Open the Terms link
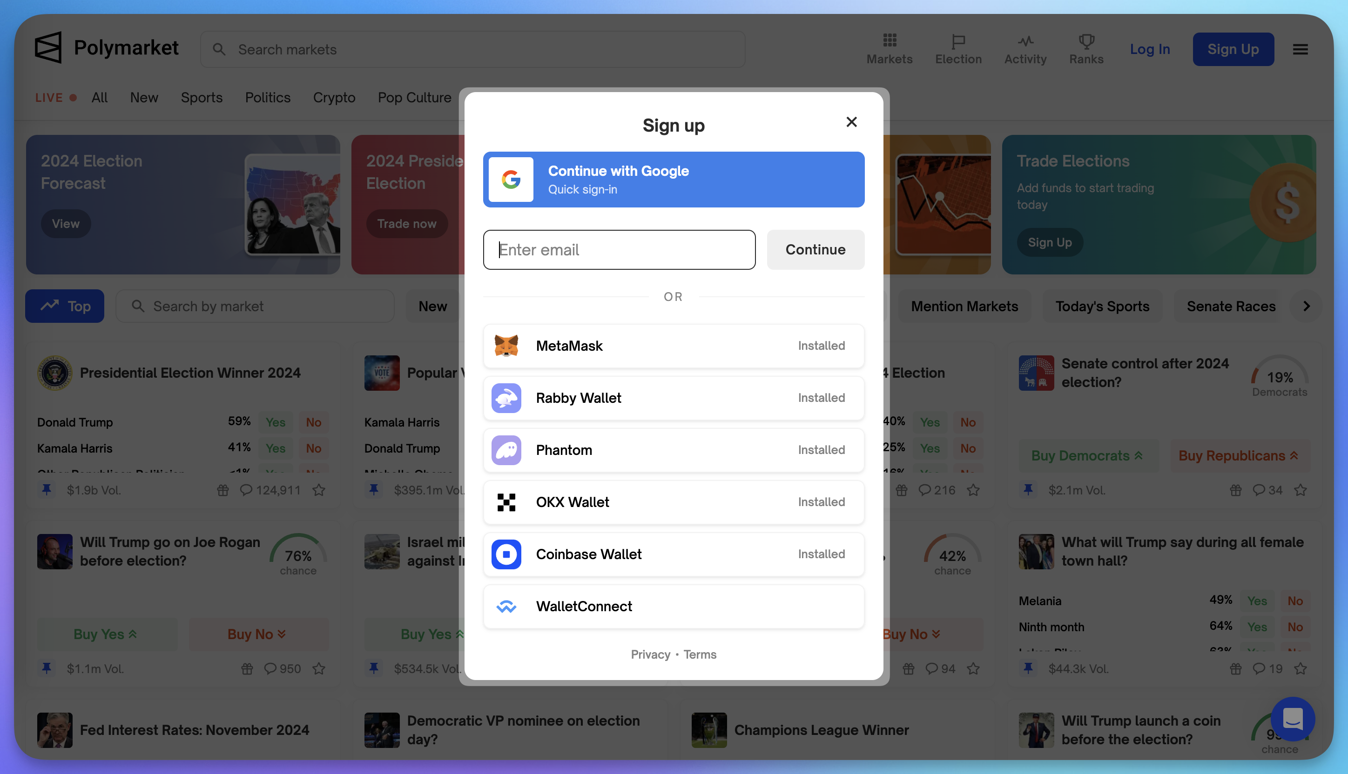Viewport: 1348px width, 774px height. (x=700, y=654)
